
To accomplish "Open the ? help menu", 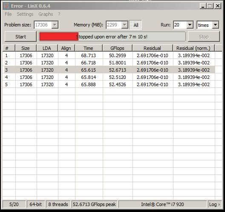I will click(x=59, y=14).
